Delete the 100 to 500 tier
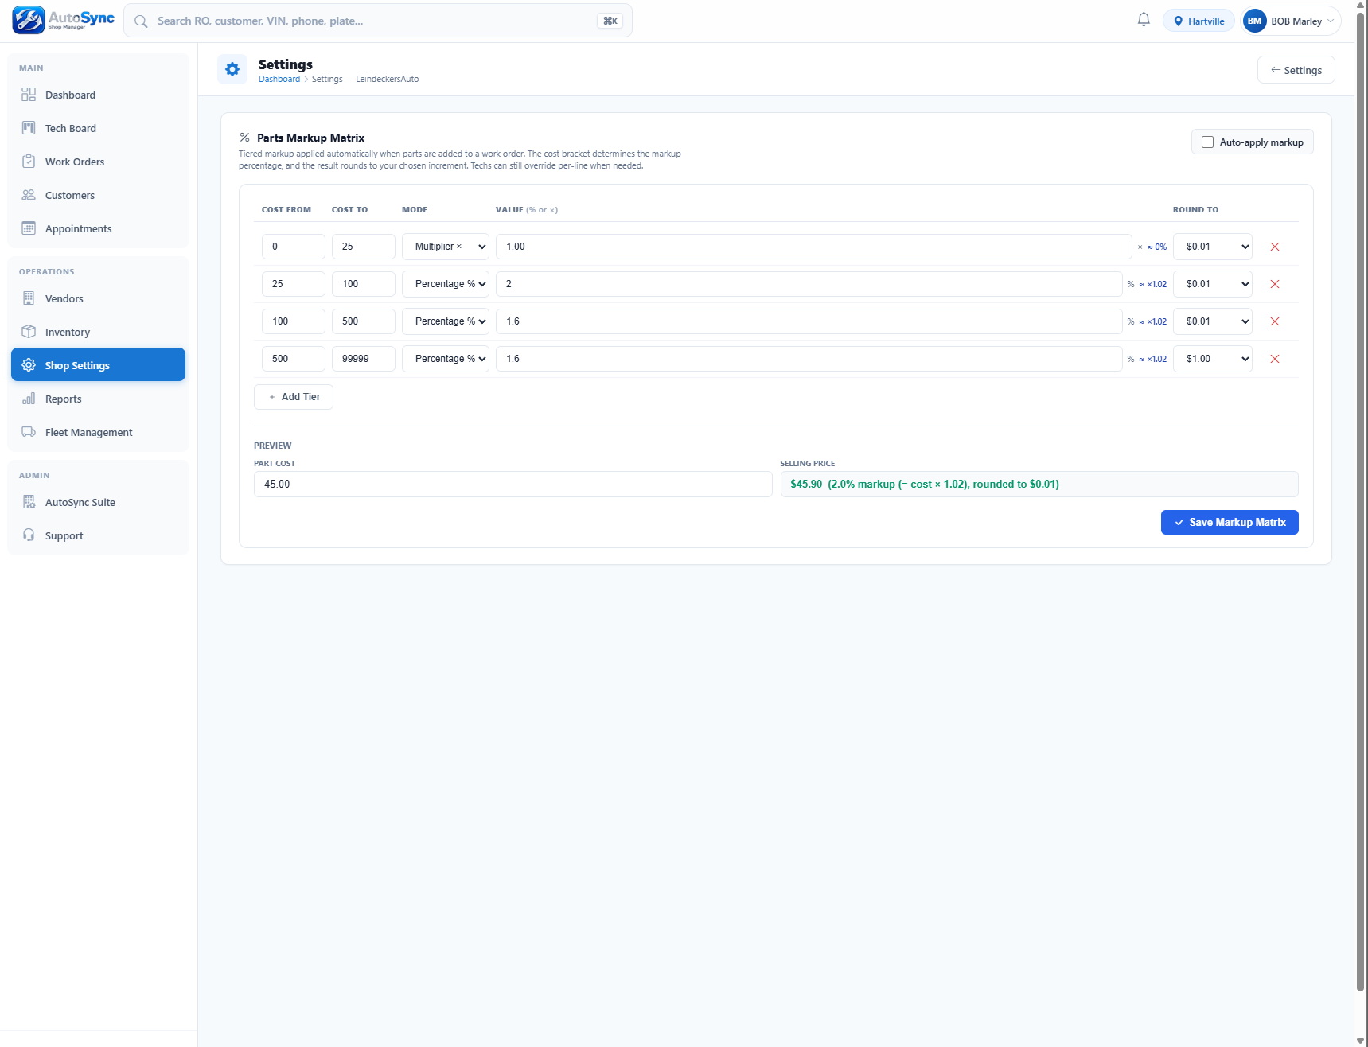 coord(1275,321)
